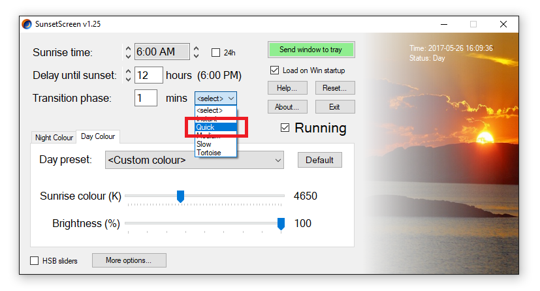Click Send window to tray button
This screenshot has width=540, height=291.
311,50
